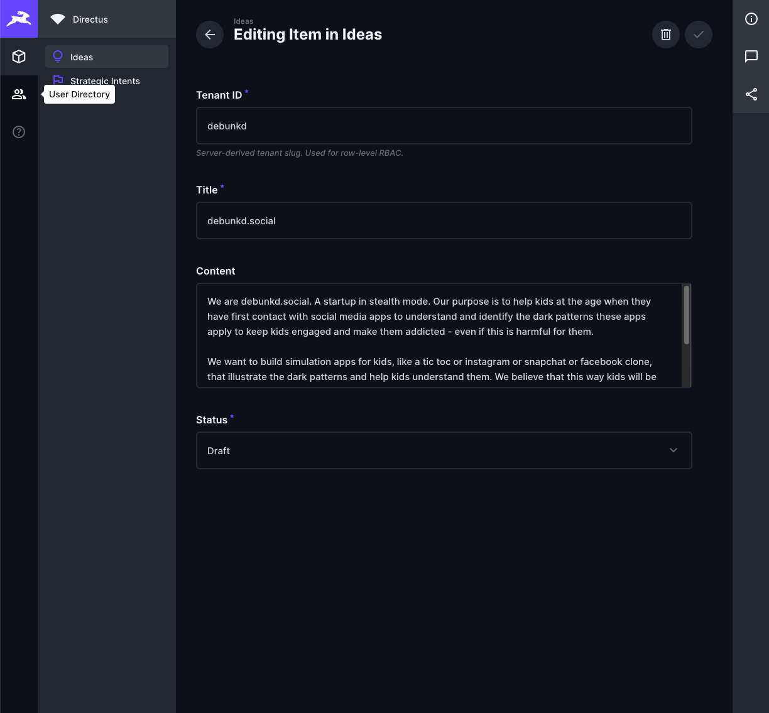Click the Ideas breadcrumb link

pyautogui.click(x=244, y=21)
